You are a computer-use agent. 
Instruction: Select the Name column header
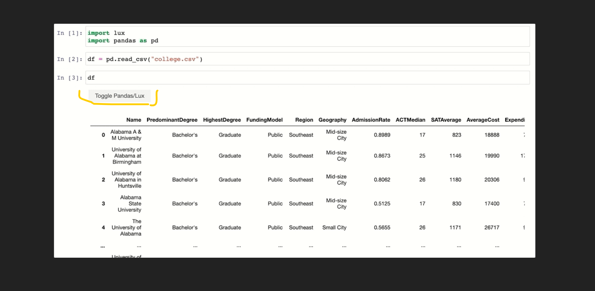[x=134, y=120]
